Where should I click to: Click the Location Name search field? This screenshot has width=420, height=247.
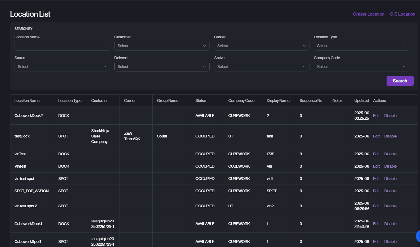62,46
